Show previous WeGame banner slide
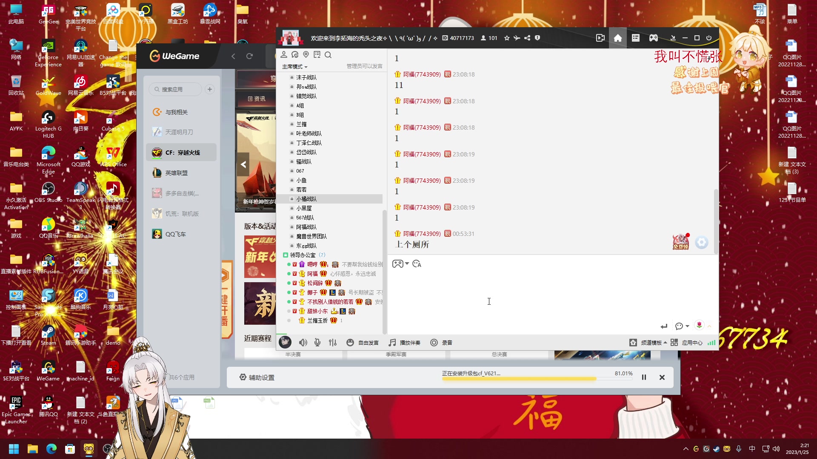 point(243,164)
